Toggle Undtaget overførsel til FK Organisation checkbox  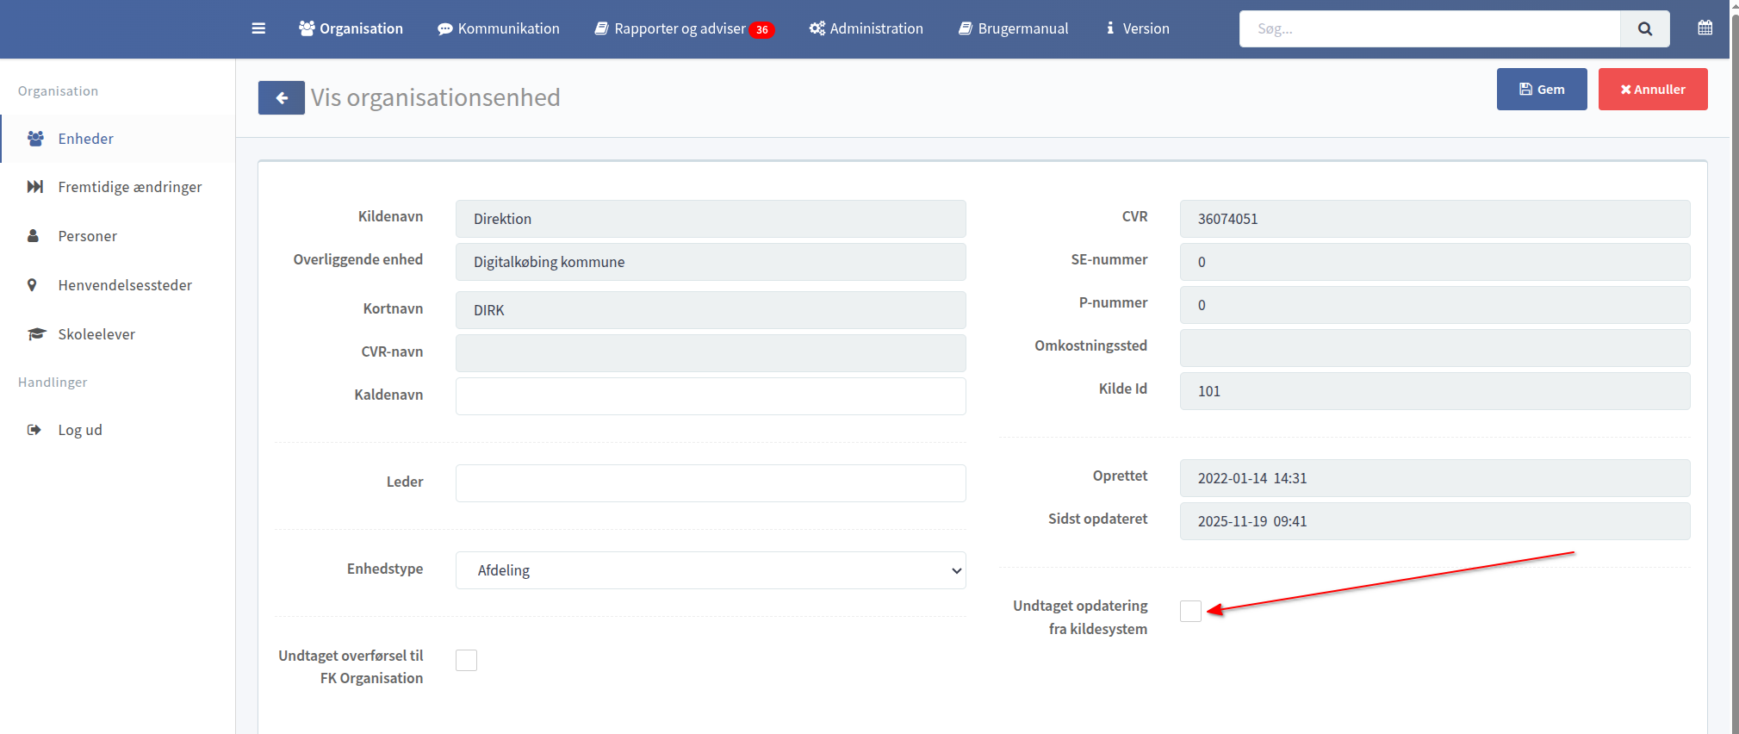coord(466,660)
